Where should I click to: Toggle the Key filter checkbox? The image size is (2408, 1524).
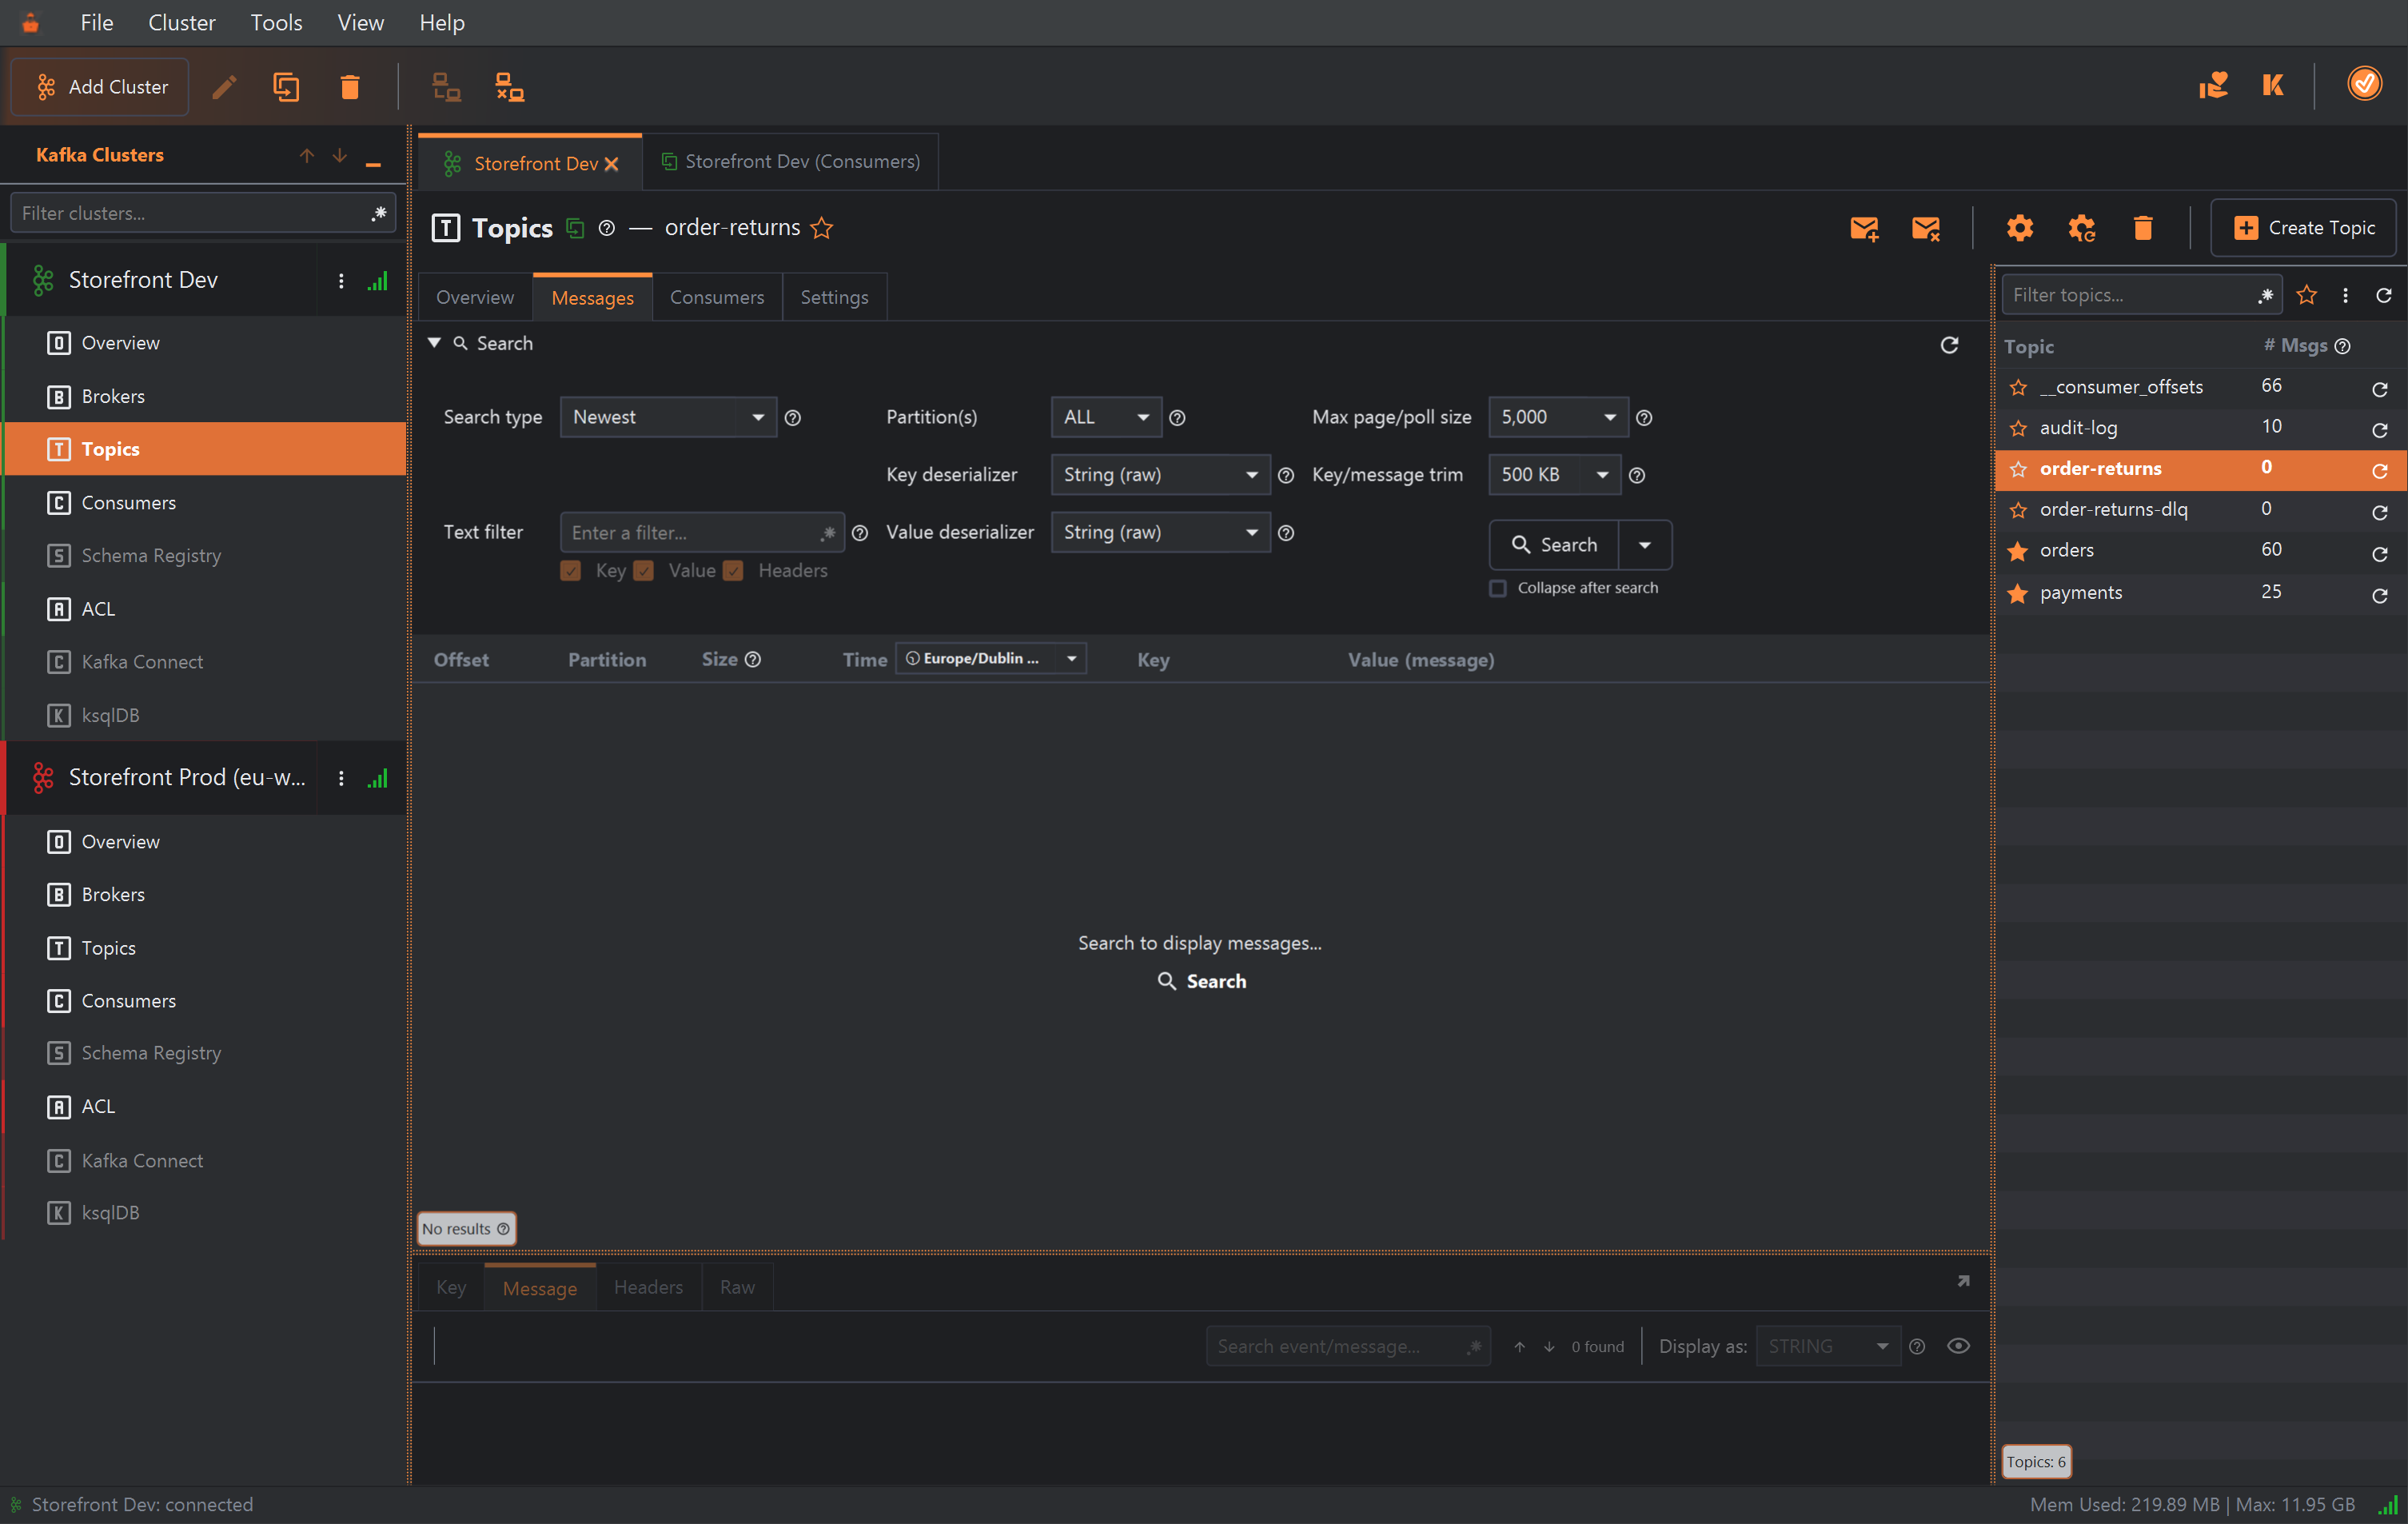[x=571, y=571]
